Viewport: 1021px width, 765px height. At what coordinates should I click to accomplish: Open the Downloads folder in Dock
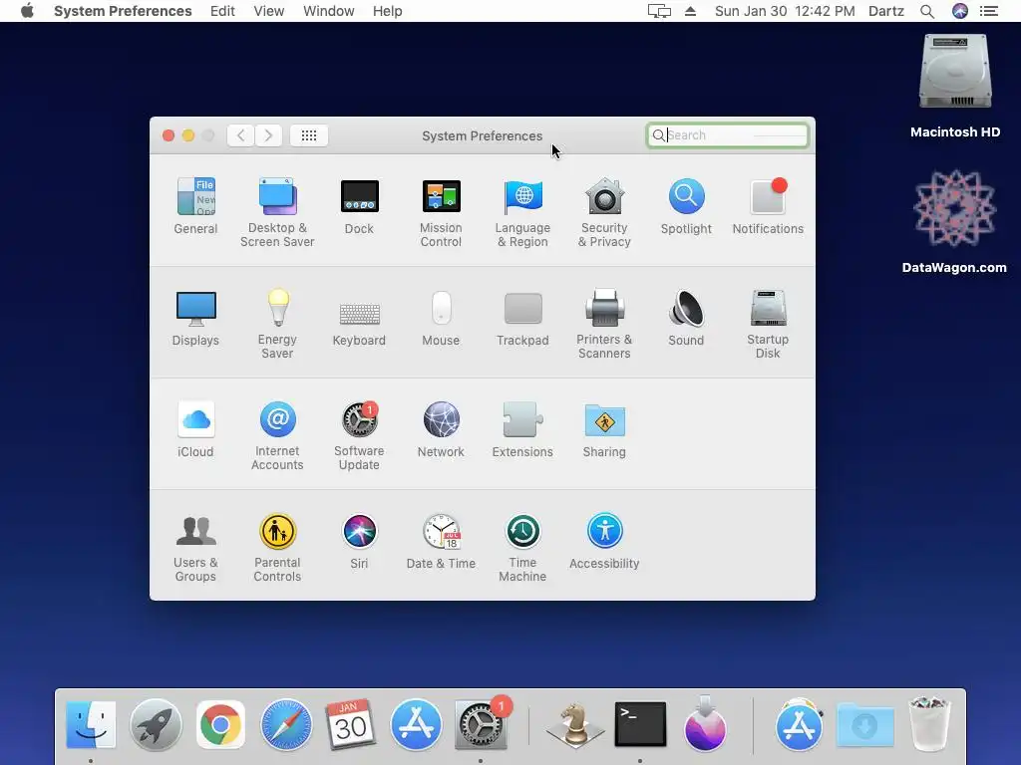[864, 725]
